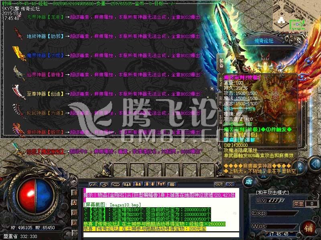Click the minimap in the top-right corner
This screenshot has height=240, width=321.
[297, 17]
